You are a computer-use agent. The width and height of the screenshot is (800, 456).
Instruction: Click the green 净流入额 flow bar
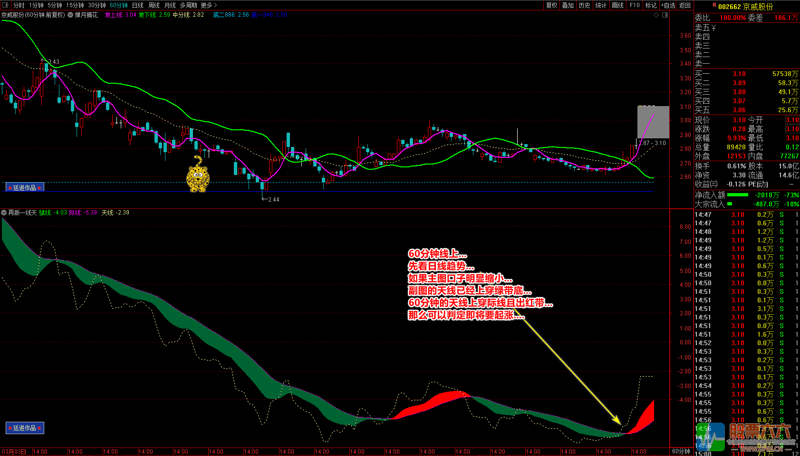click(x=737, y=195)
